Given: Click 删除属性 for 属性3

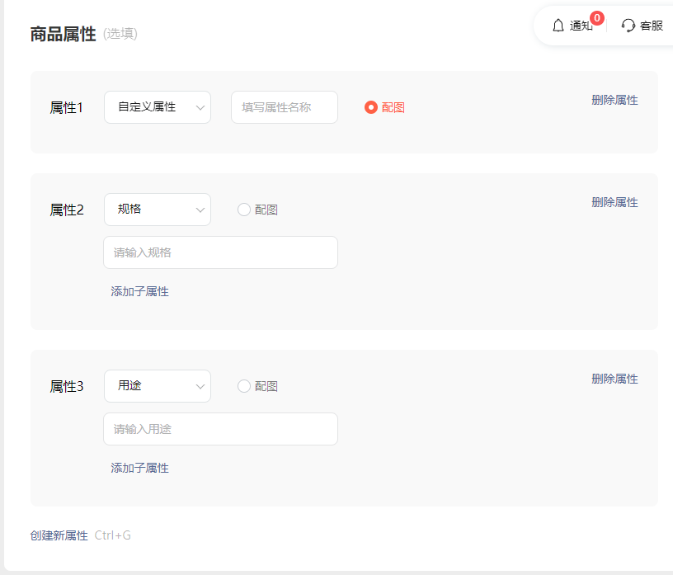Looking at the screenshot, I should click(x=614, y=379).
